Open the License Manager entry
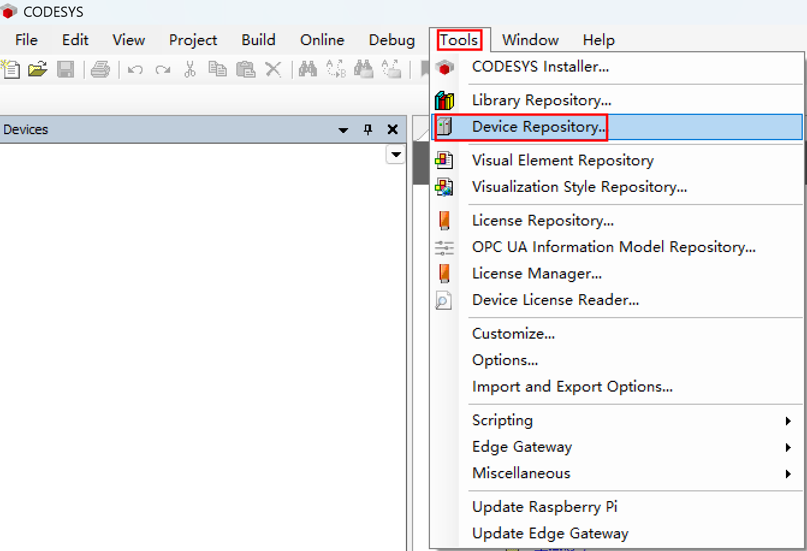The image size is (807, 551). [537, 274]
